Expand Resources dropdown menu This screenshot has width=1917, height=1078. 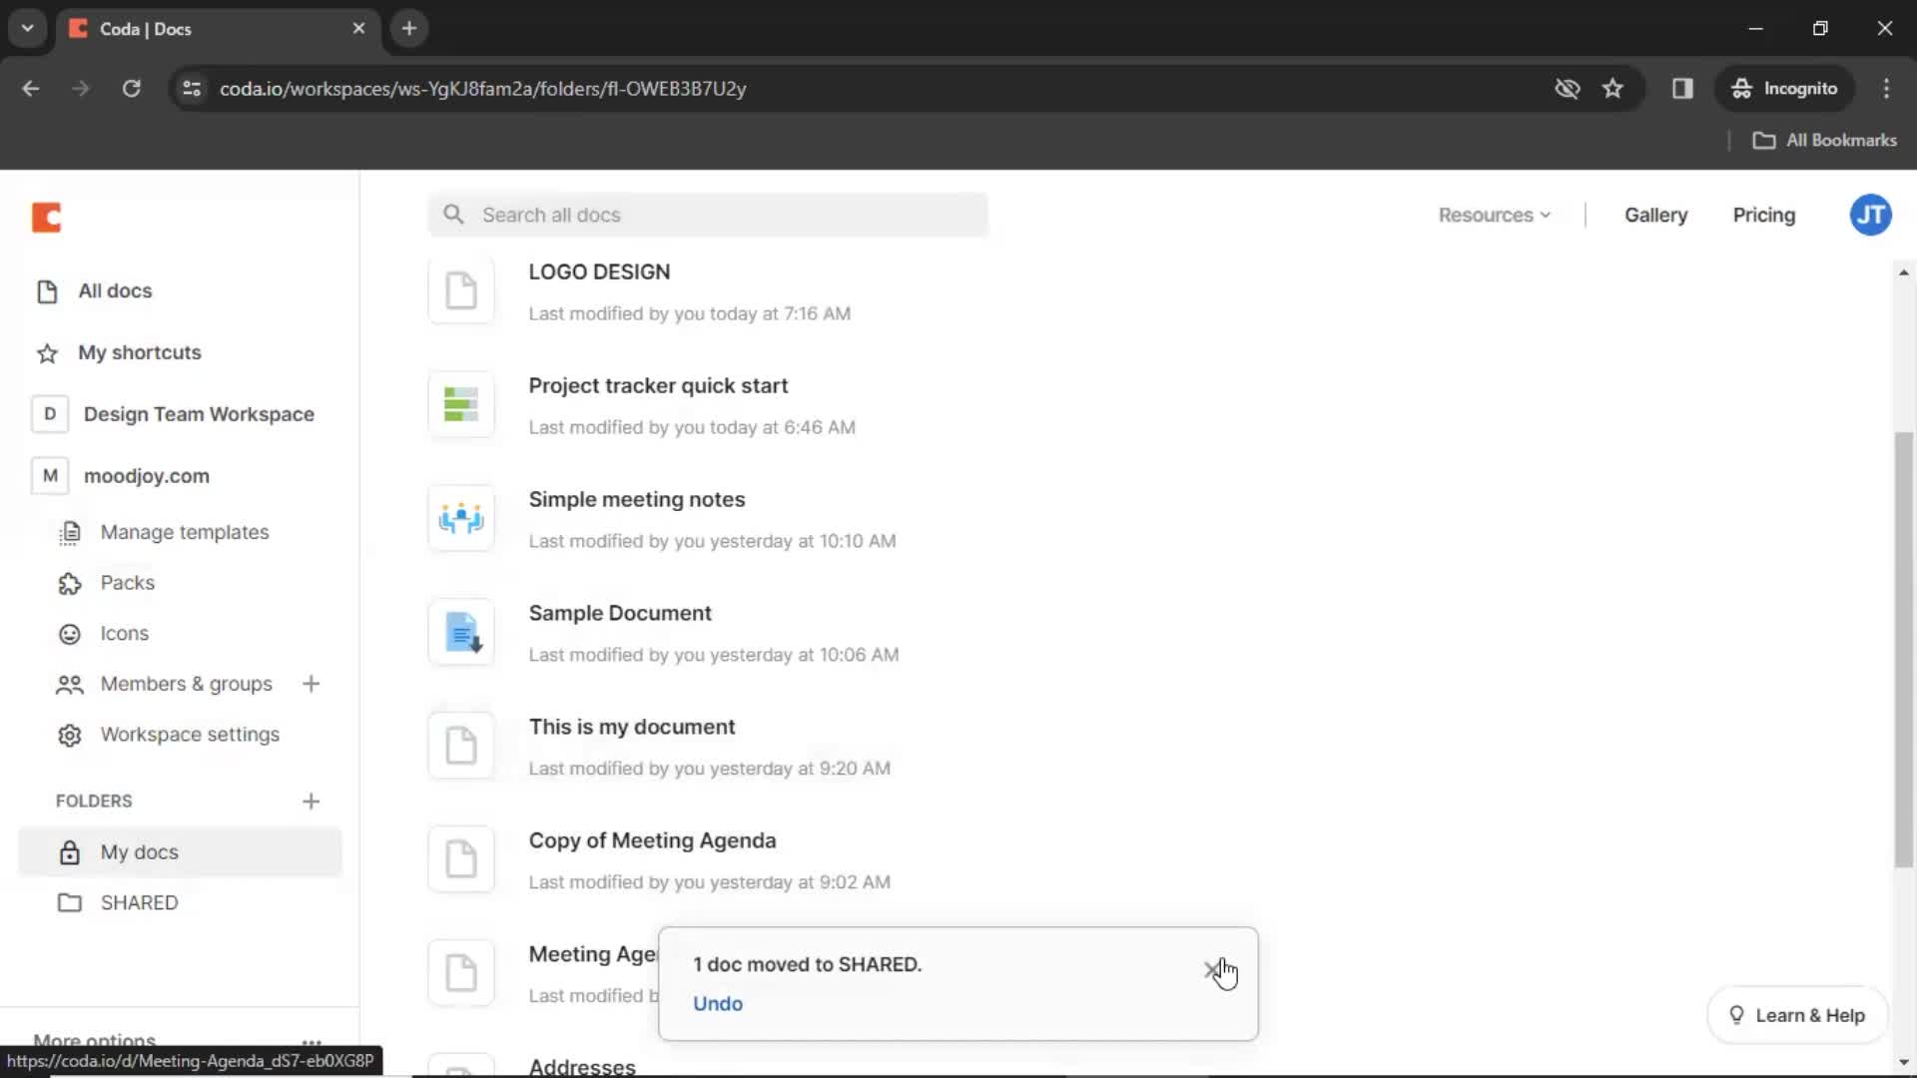[x=1493, y=215]
